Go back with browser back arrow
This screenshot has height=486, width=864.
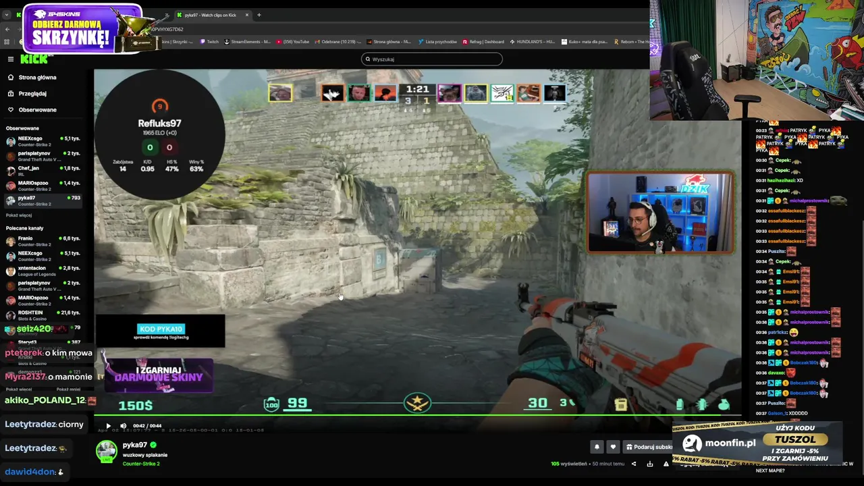pos(7,29)
